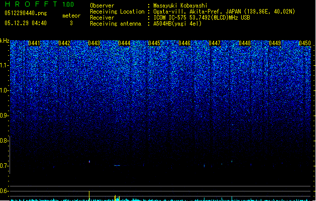Click the 0.8 kHz axis label
316x201 pixels.
point(4,141)
